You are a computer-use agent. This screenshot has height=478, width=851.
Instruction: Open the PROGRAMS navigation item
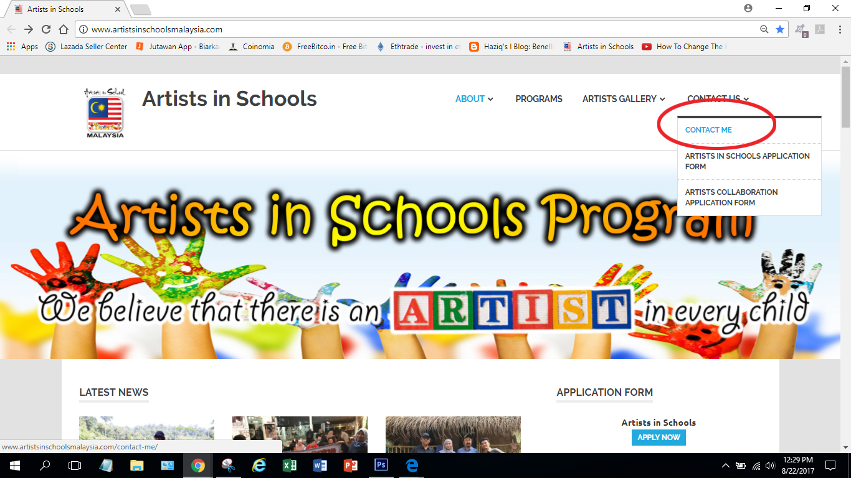click(538, 99)
